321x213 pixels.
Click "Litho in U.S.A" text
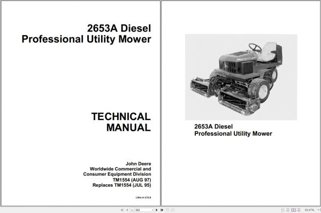143,198
